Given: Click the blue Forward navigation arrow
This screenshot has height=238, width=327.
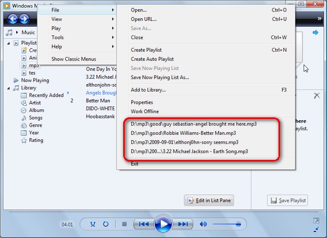Looking at the screenshot, I should (25, 19).
